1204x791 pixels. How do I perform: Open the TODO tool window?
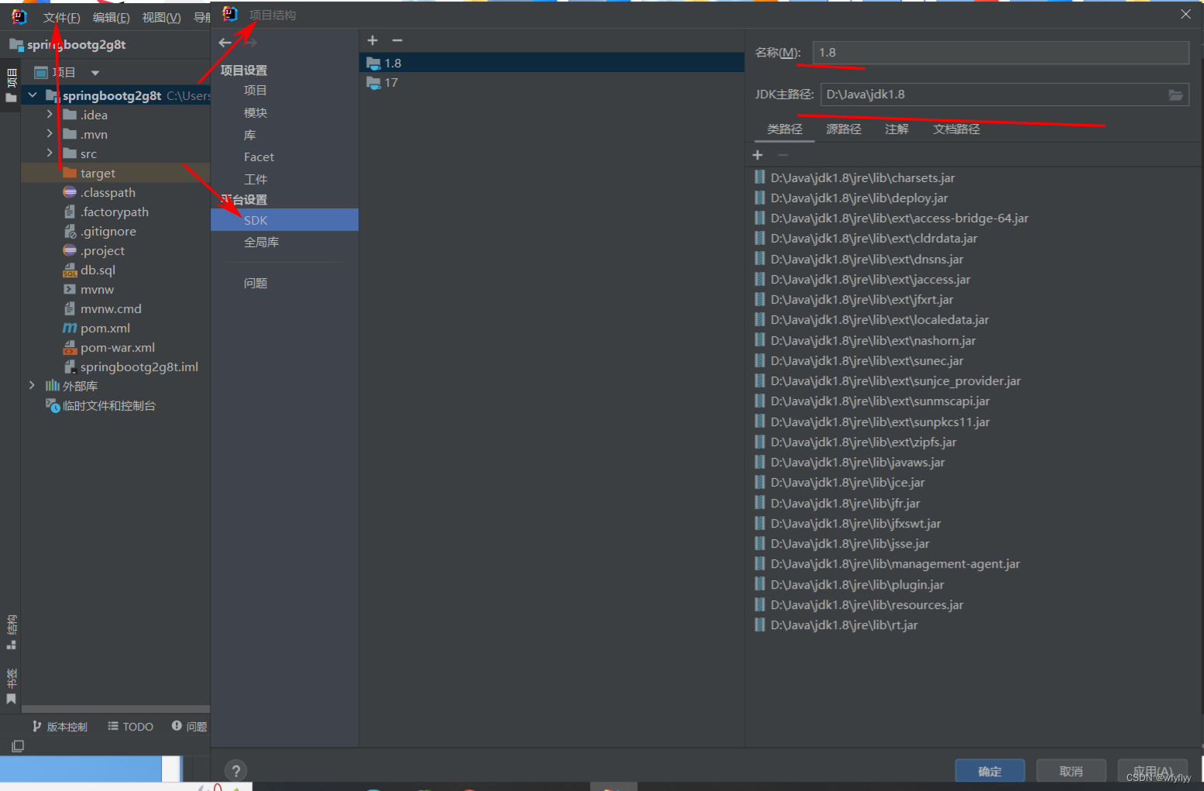(x=130, y=727)
